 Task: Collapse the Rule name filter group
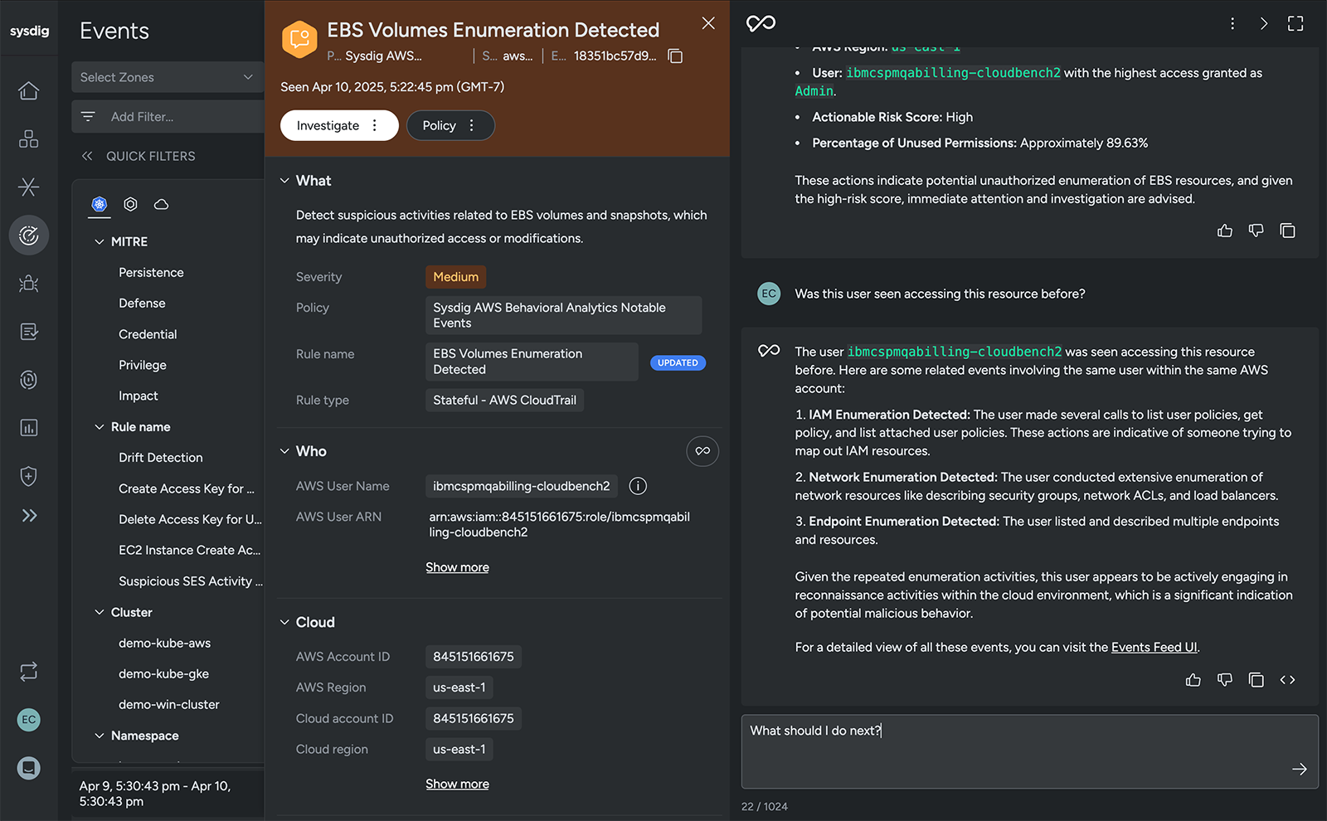pos(100,427)
